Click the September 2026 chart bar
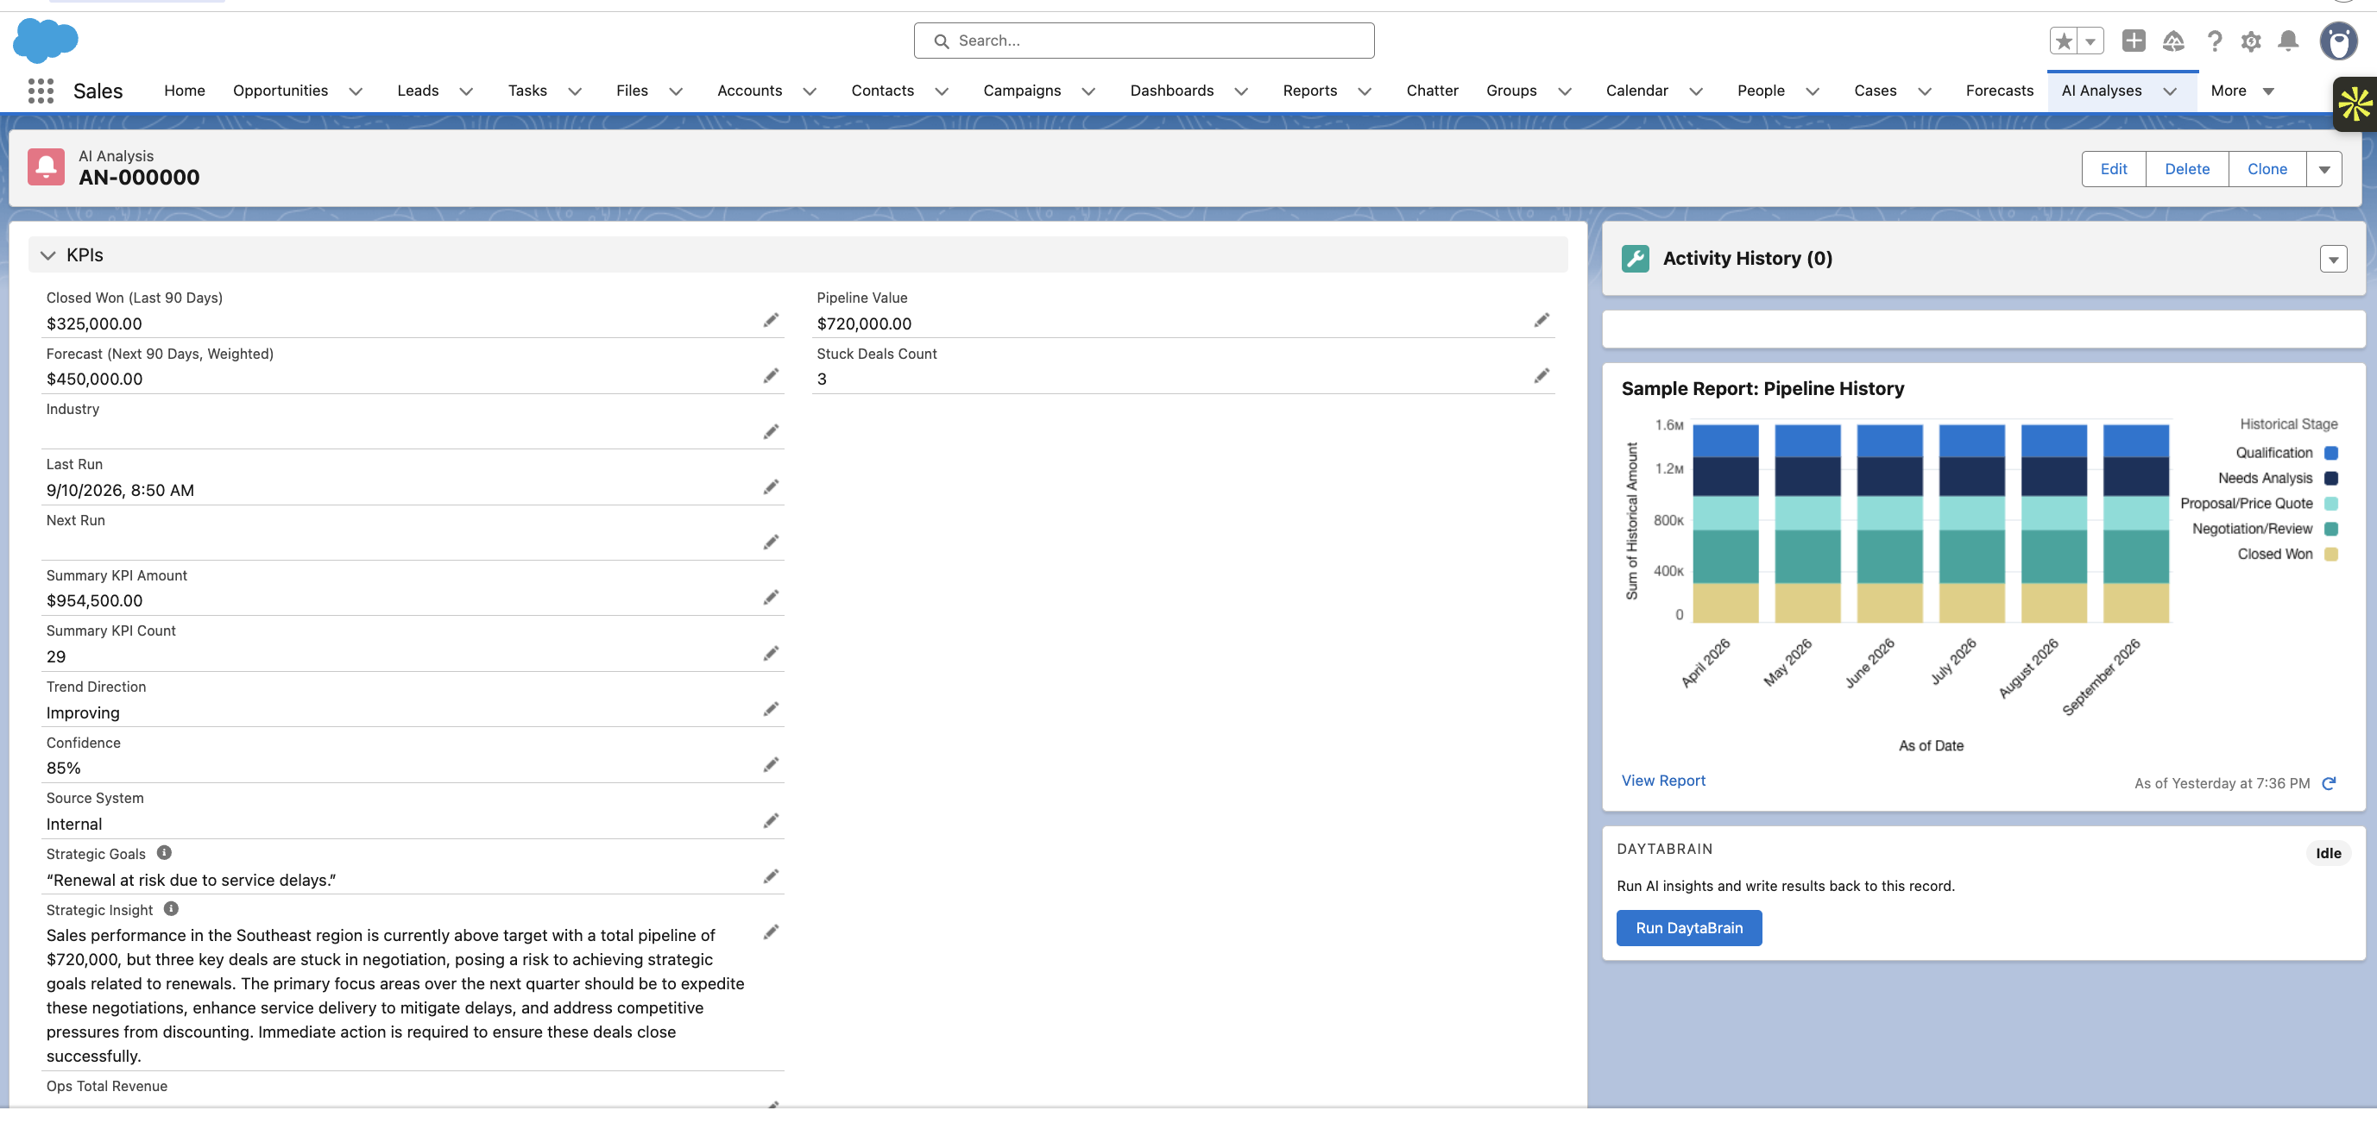2377x1123 pixels. click(x=2135, y=523)
